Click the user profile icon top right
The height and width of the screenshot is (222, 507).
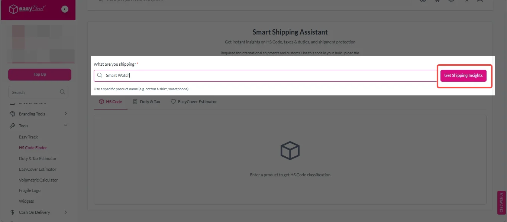467,1
